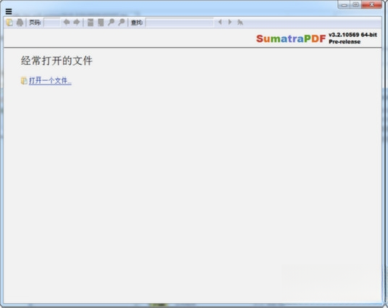Click folder icon beside 打开一个文件
The width and height of the screenshot is (388, 308).
[x=24, y=81]
